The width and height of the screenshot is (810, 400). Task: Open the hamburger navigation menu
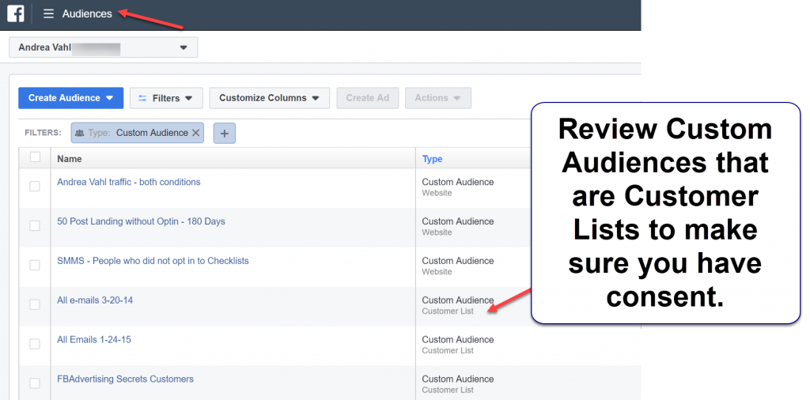click(48, 14)
